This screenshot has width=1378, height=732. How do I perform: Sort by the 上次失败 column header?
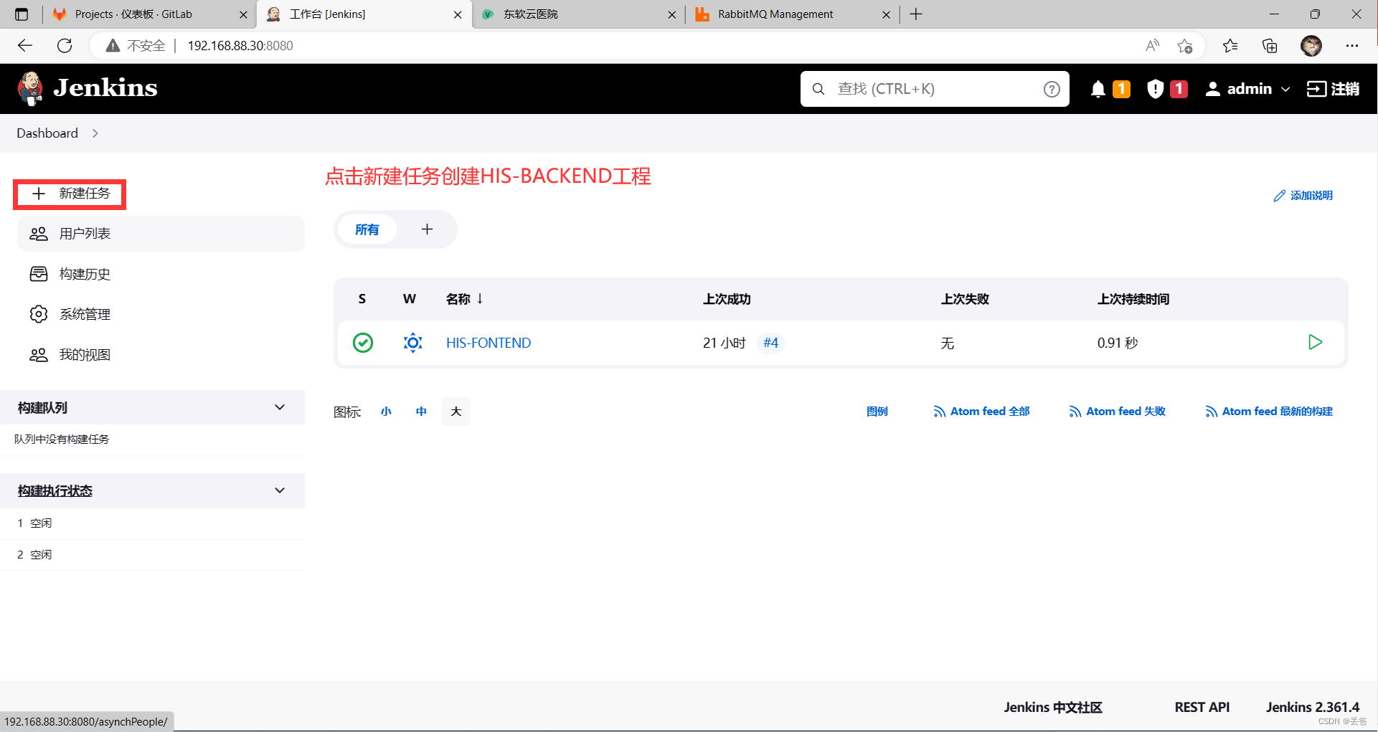click(965, 299)
